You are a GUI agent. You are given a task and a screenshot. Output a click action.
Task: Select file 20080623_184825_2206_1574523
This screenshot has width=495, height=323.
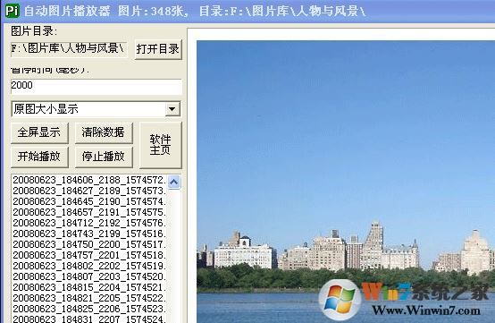coord(89,309)
